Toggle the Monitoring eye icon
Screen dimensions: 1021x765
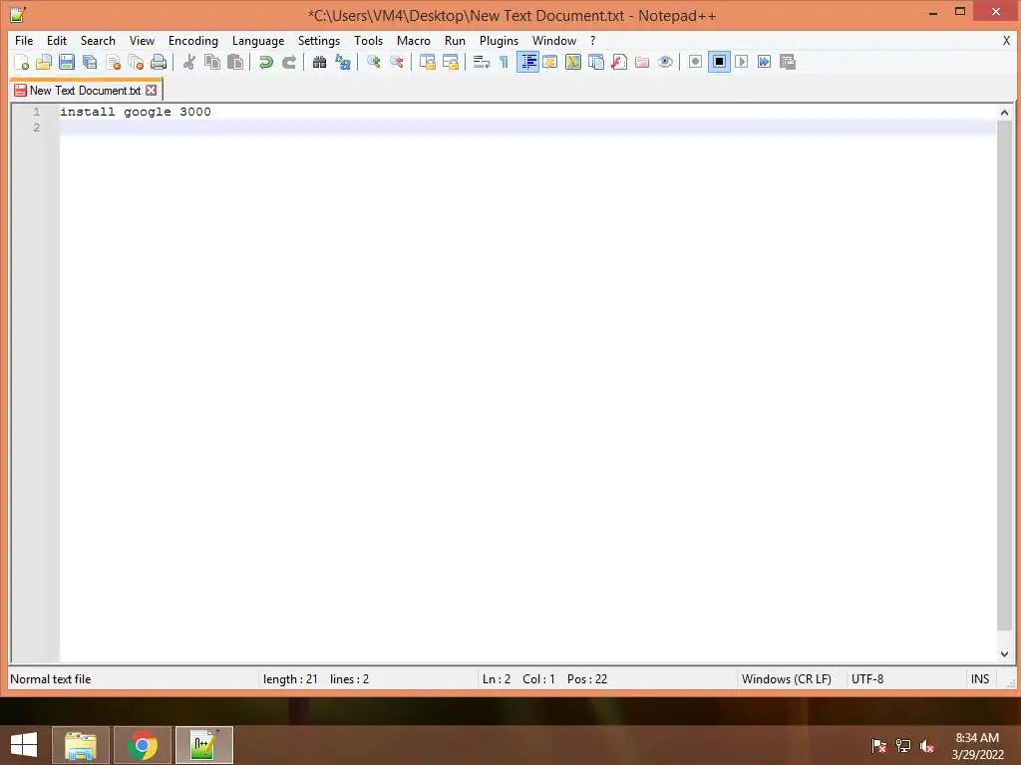click(665, 62)
